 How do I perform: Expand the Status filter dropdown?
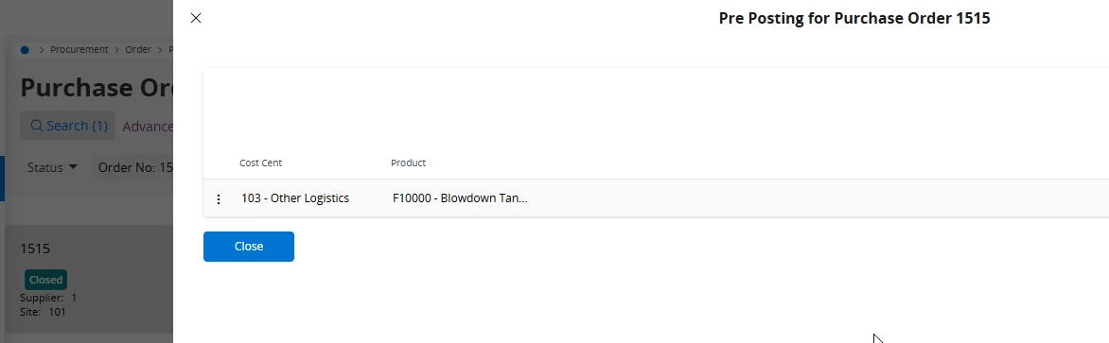[52, 168]
